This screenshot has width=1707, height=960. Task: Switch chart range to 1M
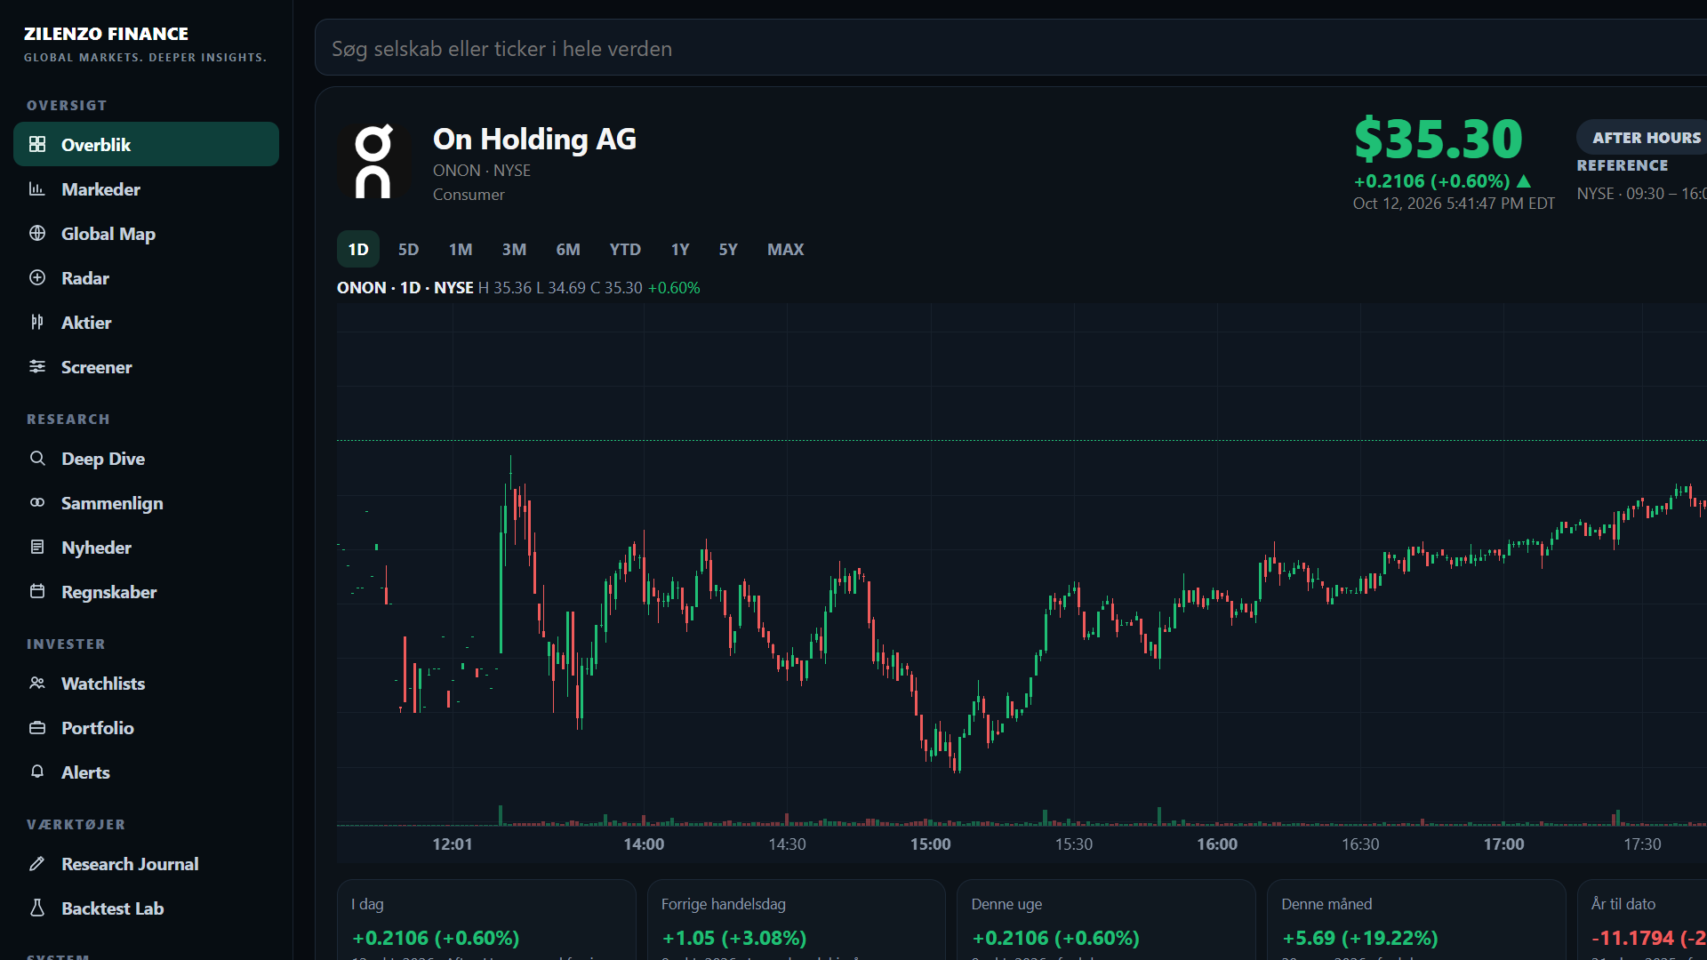point(461,249)
